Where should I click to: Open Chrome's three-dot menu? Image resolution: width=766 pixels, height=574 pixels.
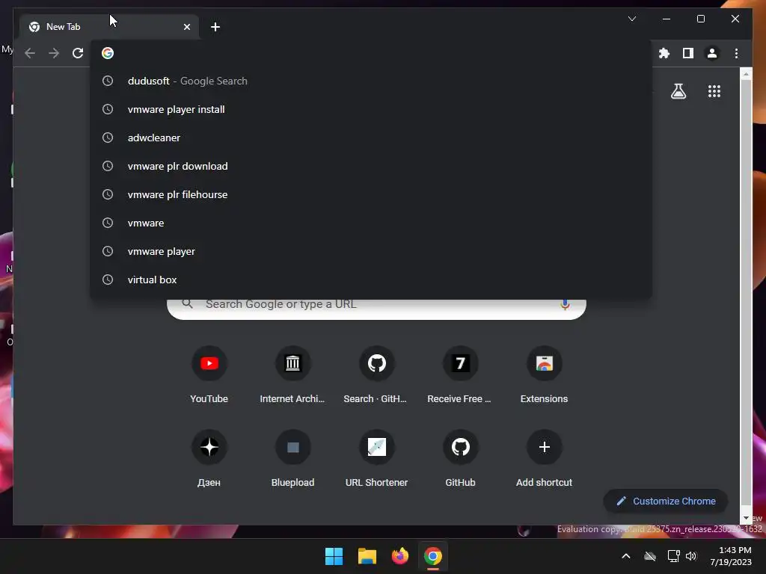click(x=736, y=53)
